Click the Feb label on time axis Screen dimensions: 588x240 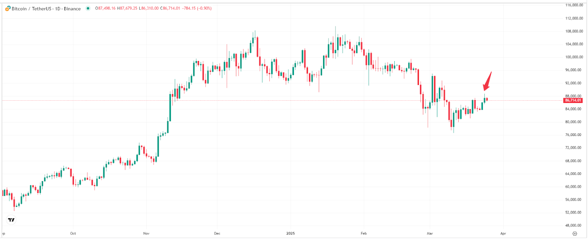(363, 233)
